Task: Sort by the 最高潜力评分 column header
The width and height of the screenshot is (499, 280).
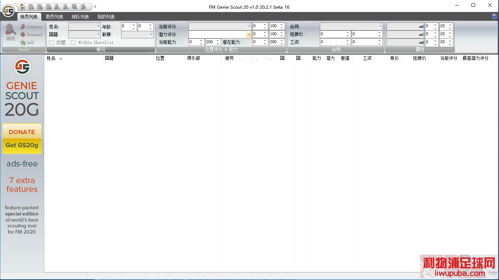Action: click(x=475, y=58)
